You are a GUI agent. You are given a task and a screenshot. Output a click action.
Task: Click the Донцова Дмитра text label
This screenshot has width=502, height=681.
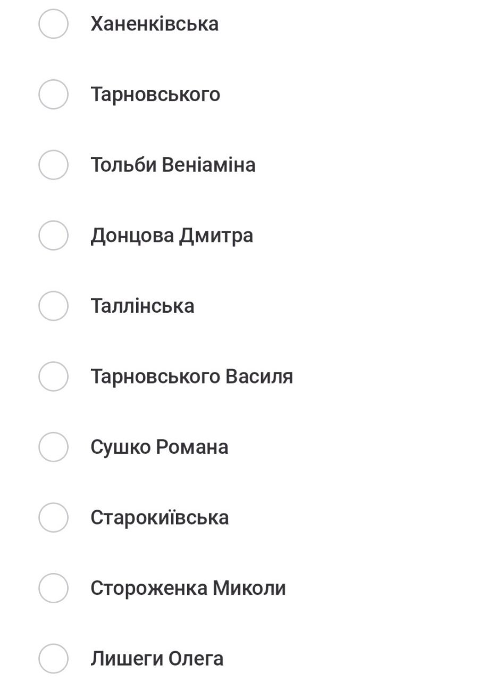(x=171, y=235)
